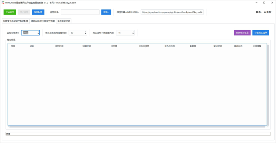The image size is (276, 143).
Task: Click the 主办方信息 column header
Action: (x=144, y=46)
